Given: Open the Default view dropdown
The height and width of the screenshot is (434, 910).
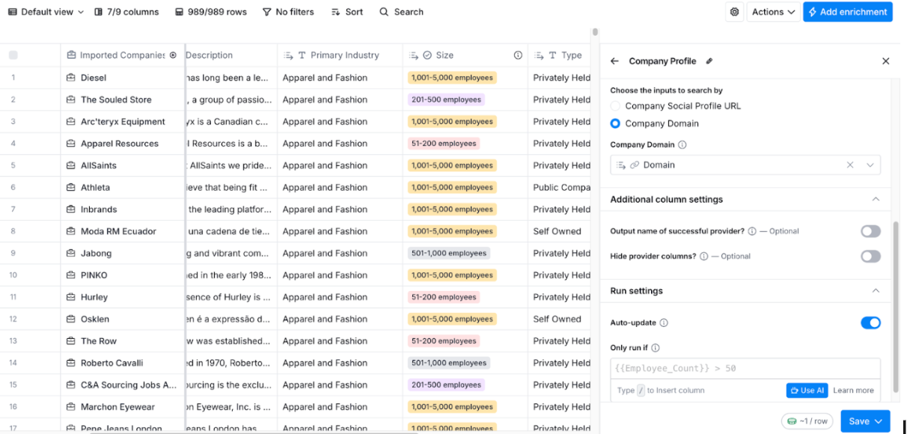Looking at the screenshot, I should (x=46, y=12).
